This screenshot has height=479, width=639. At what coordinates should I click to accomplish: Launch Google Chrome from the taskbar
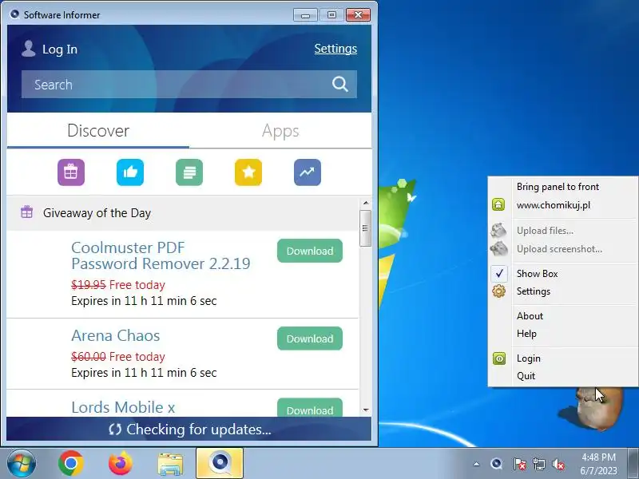click(71, 464)
